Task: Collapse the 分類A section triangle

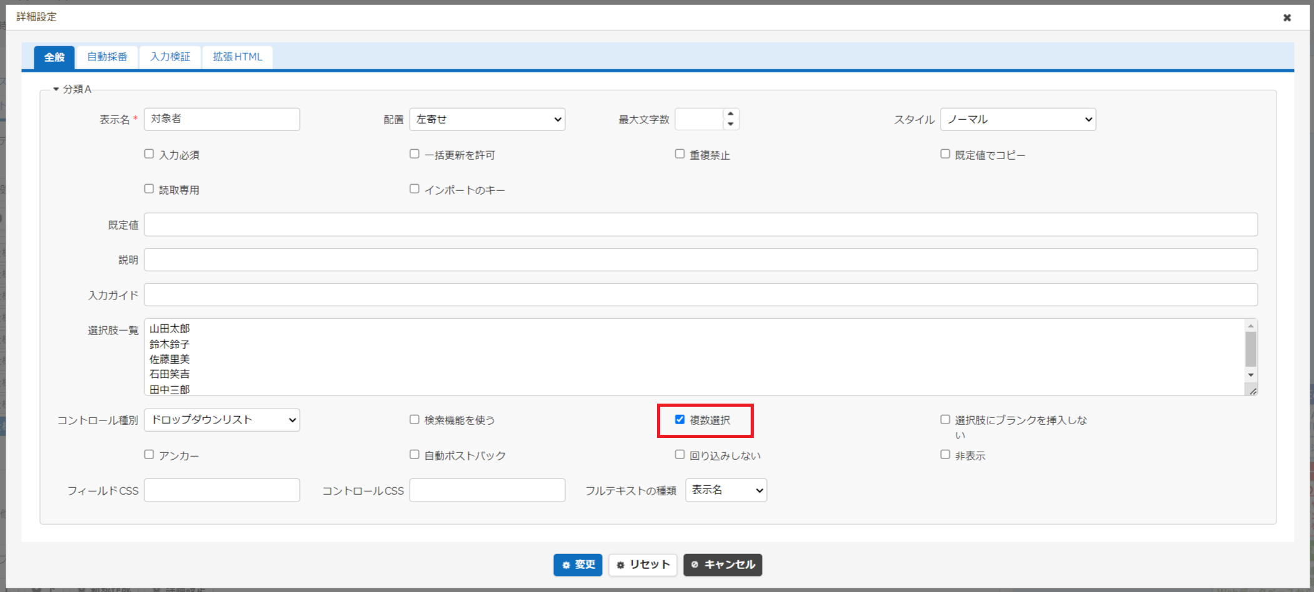Action: pos(56,89)
